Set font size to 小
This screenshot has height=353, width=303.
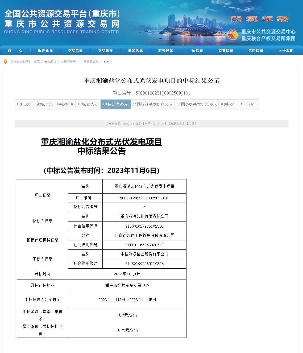[x=163, y=124]
